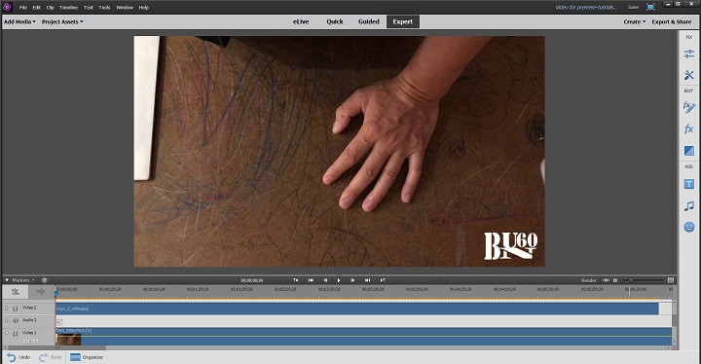701x364 pixels.
Task: Toggle Video 1 track film icon
Action: point(16,333)
